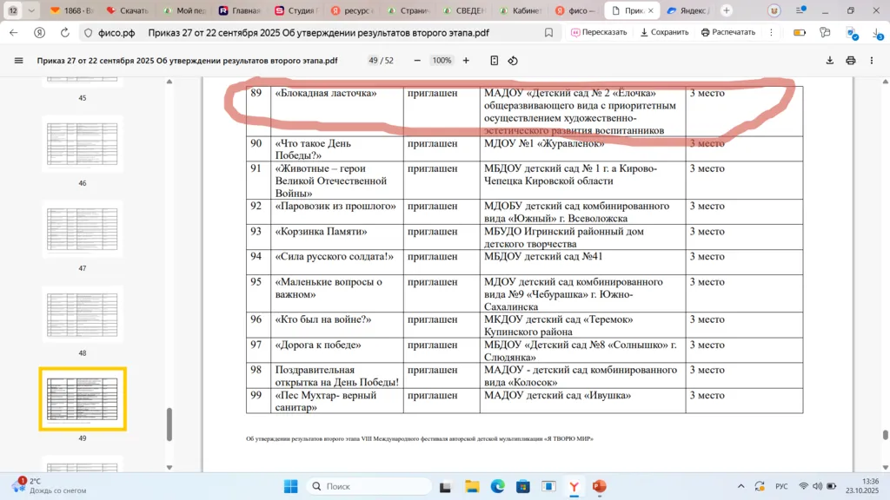Open a new browser tab
The width and height of the screenshot is (890, 500).
[727, 10]
